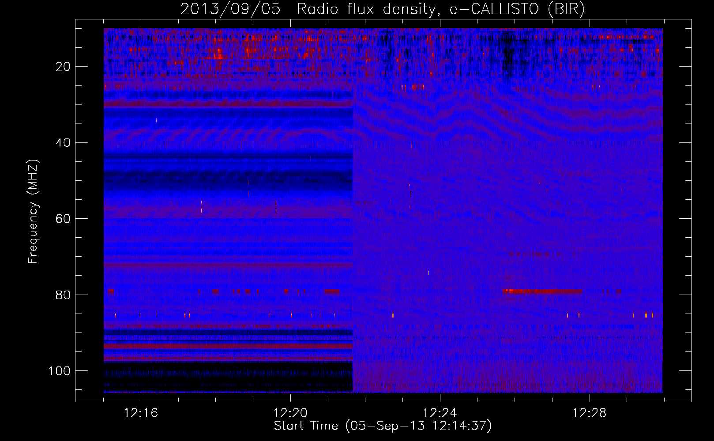714x441 pixels.
Task: Click the 80 MHz frequency tick label
Action: pyautogui.click(x=63, y=295)
